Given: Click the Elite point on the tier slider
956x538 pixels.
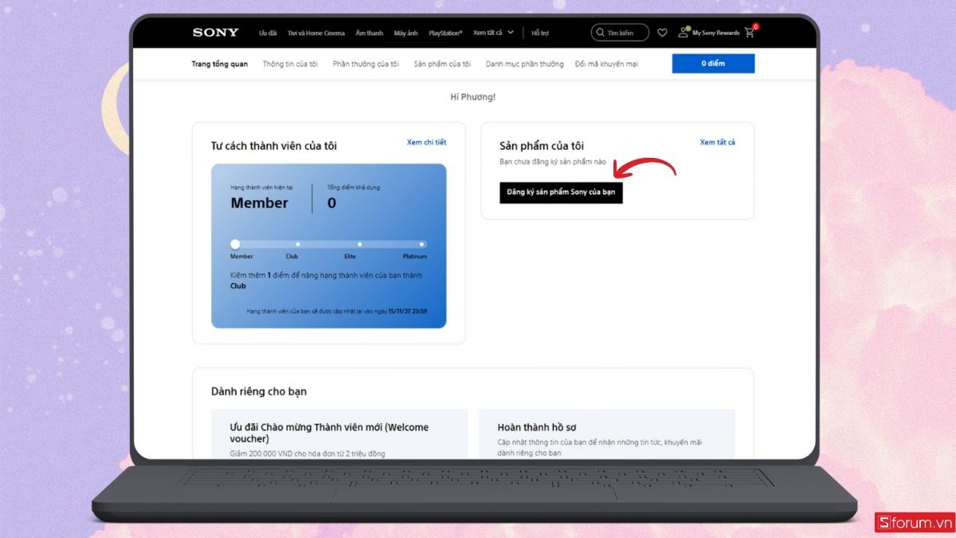Looking at the screenshot, I should [359, 245].
